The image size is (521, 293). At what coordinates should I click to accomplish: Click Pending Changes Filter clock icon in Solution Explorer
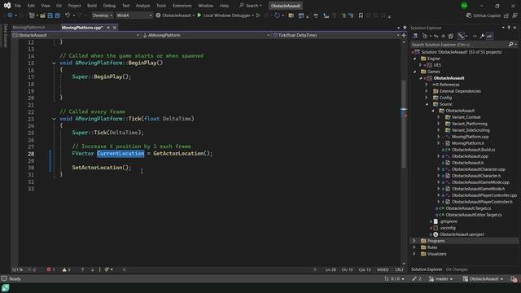[x=425, y=36]
